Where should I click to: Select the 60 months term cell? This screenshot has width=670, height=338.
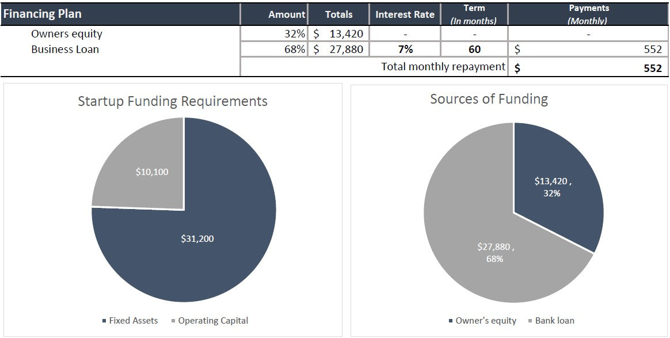coord(474,50)
